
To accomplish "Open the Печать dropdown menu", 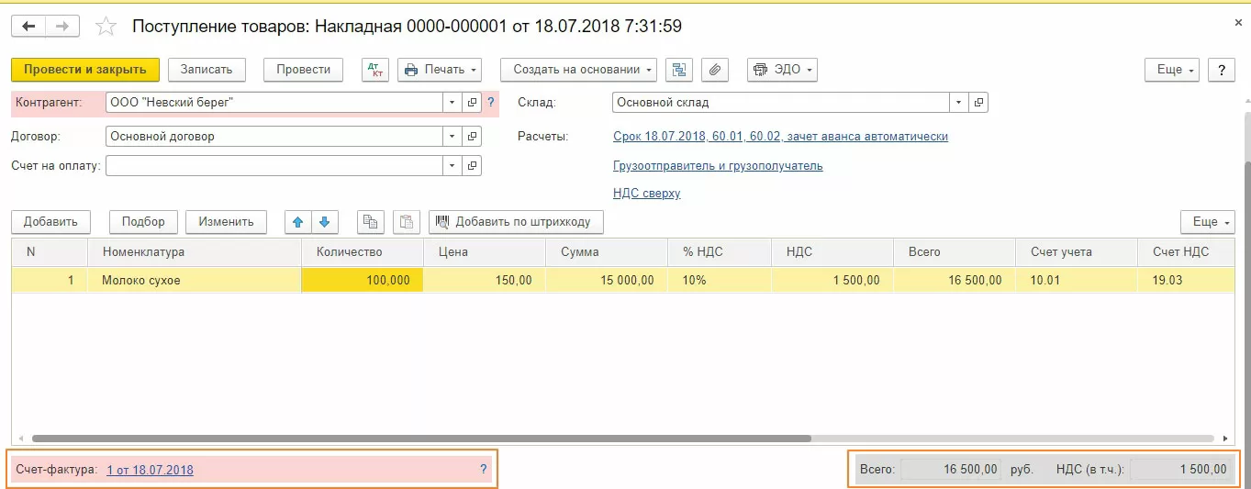I will click(441, 70).
